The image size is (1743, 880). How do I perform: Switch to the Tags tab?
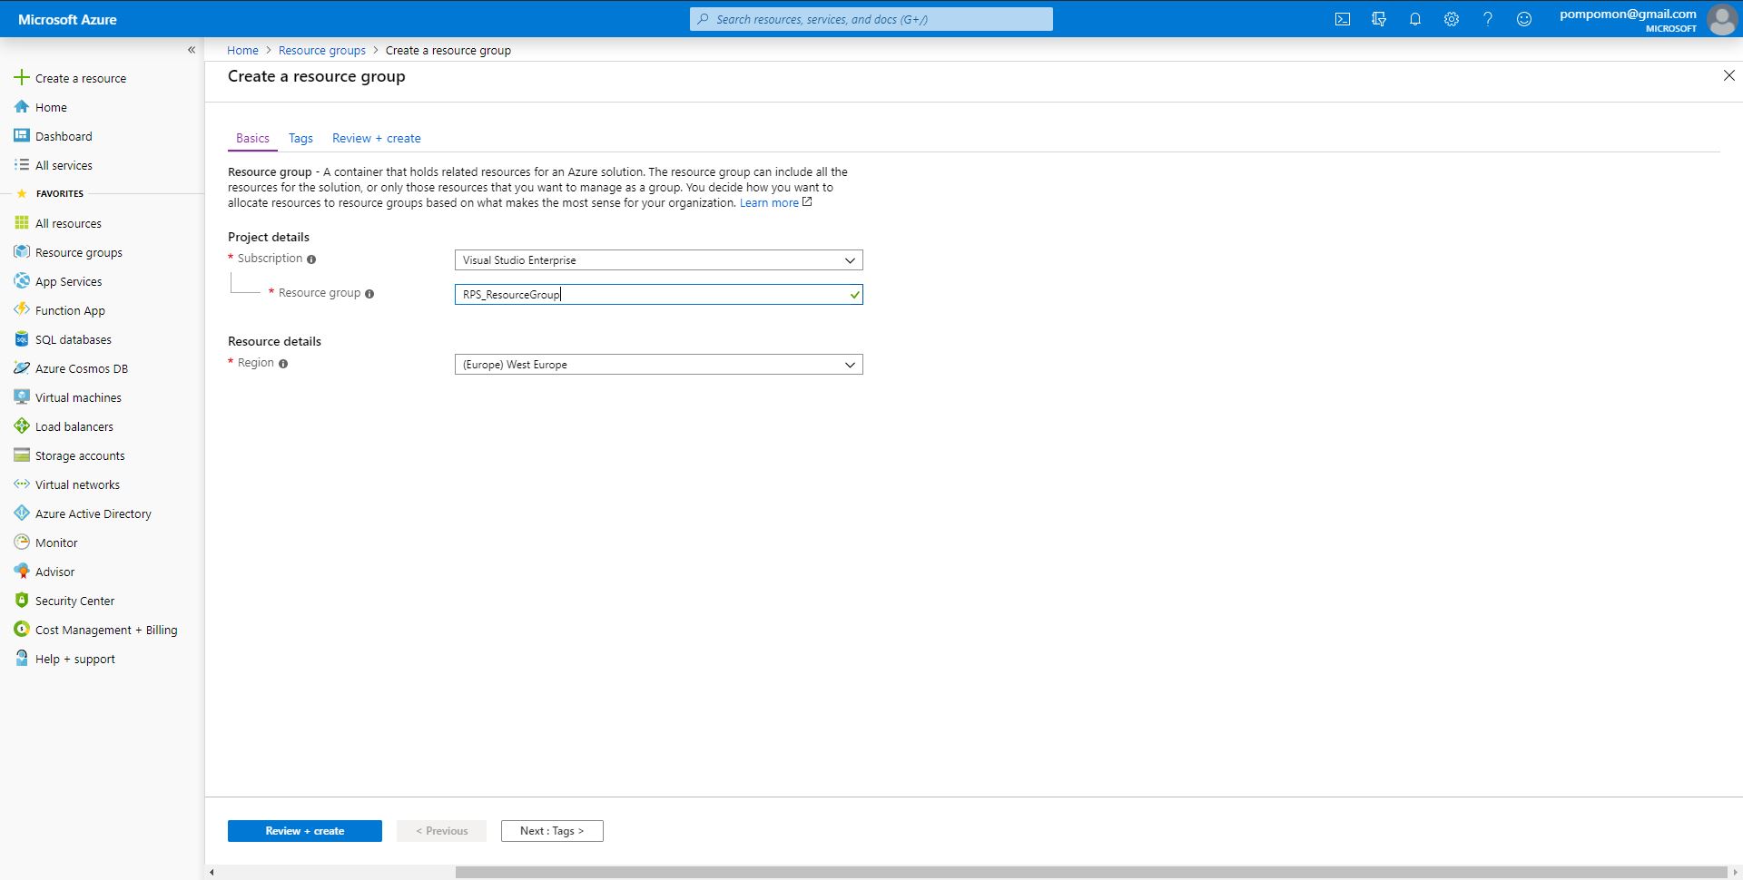(x=300, y=138)
